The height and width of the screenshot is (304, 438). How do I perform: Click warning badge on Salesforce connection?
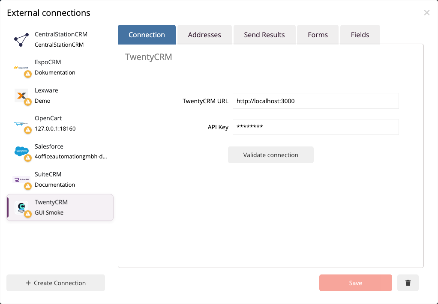pos(28,158)
